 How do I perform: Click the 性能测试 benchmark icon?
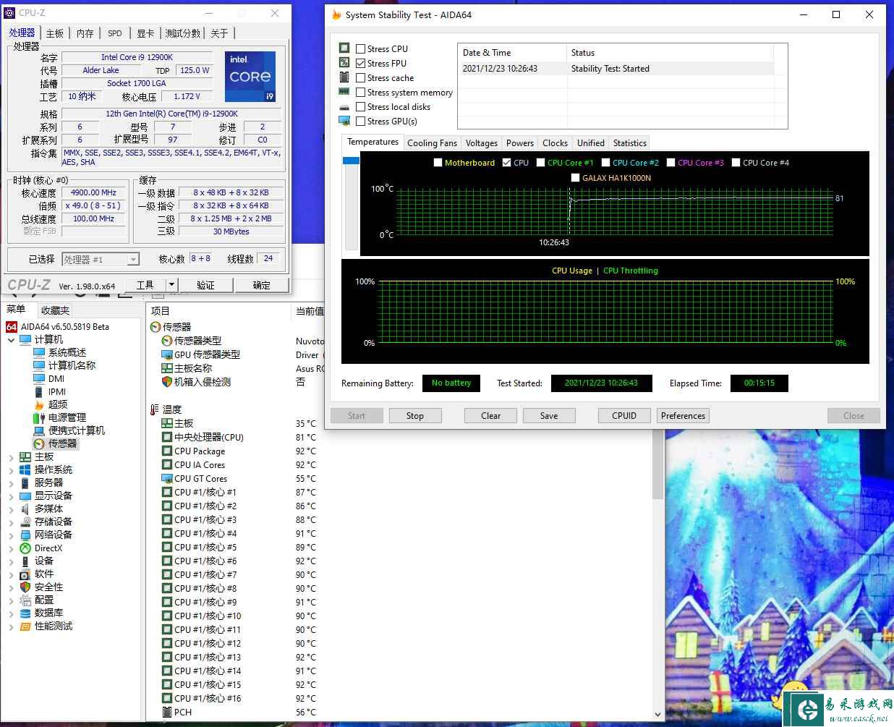25,626
